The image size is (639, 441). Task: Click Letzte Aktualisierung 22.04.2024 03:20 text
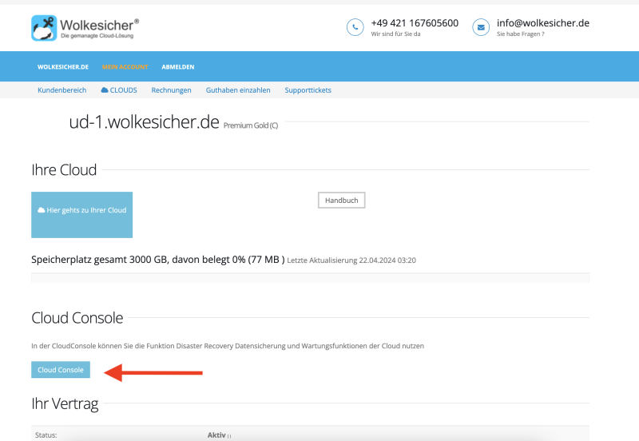coord(351,260)
